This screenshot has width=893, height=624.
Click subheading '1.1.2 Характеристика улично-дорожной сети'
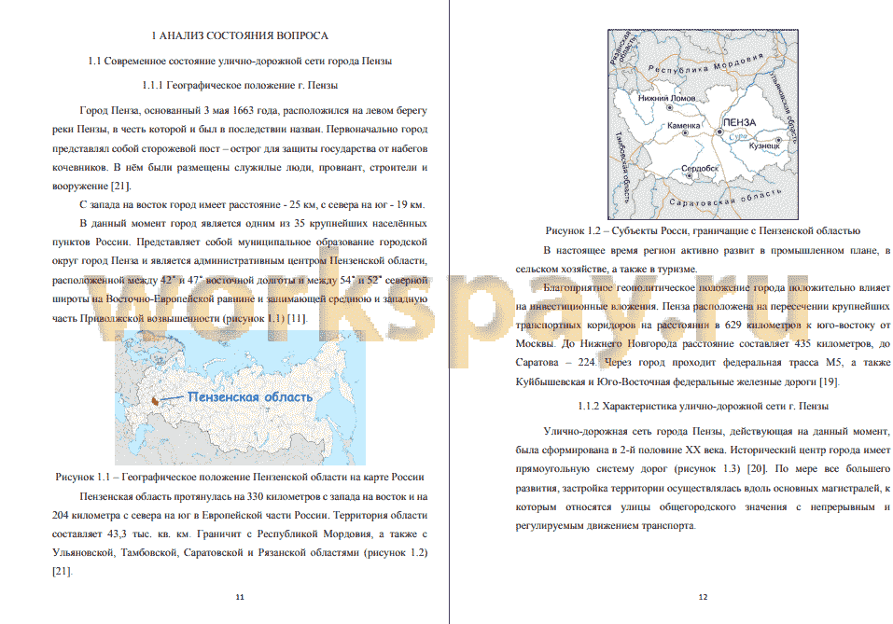703,407
